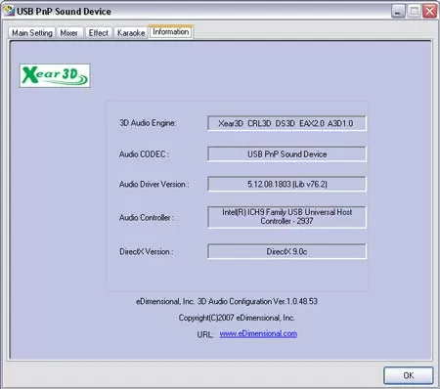Go to the Karaoke tab
This screenshot has width=440, height=389.
(x=131, y=33)
